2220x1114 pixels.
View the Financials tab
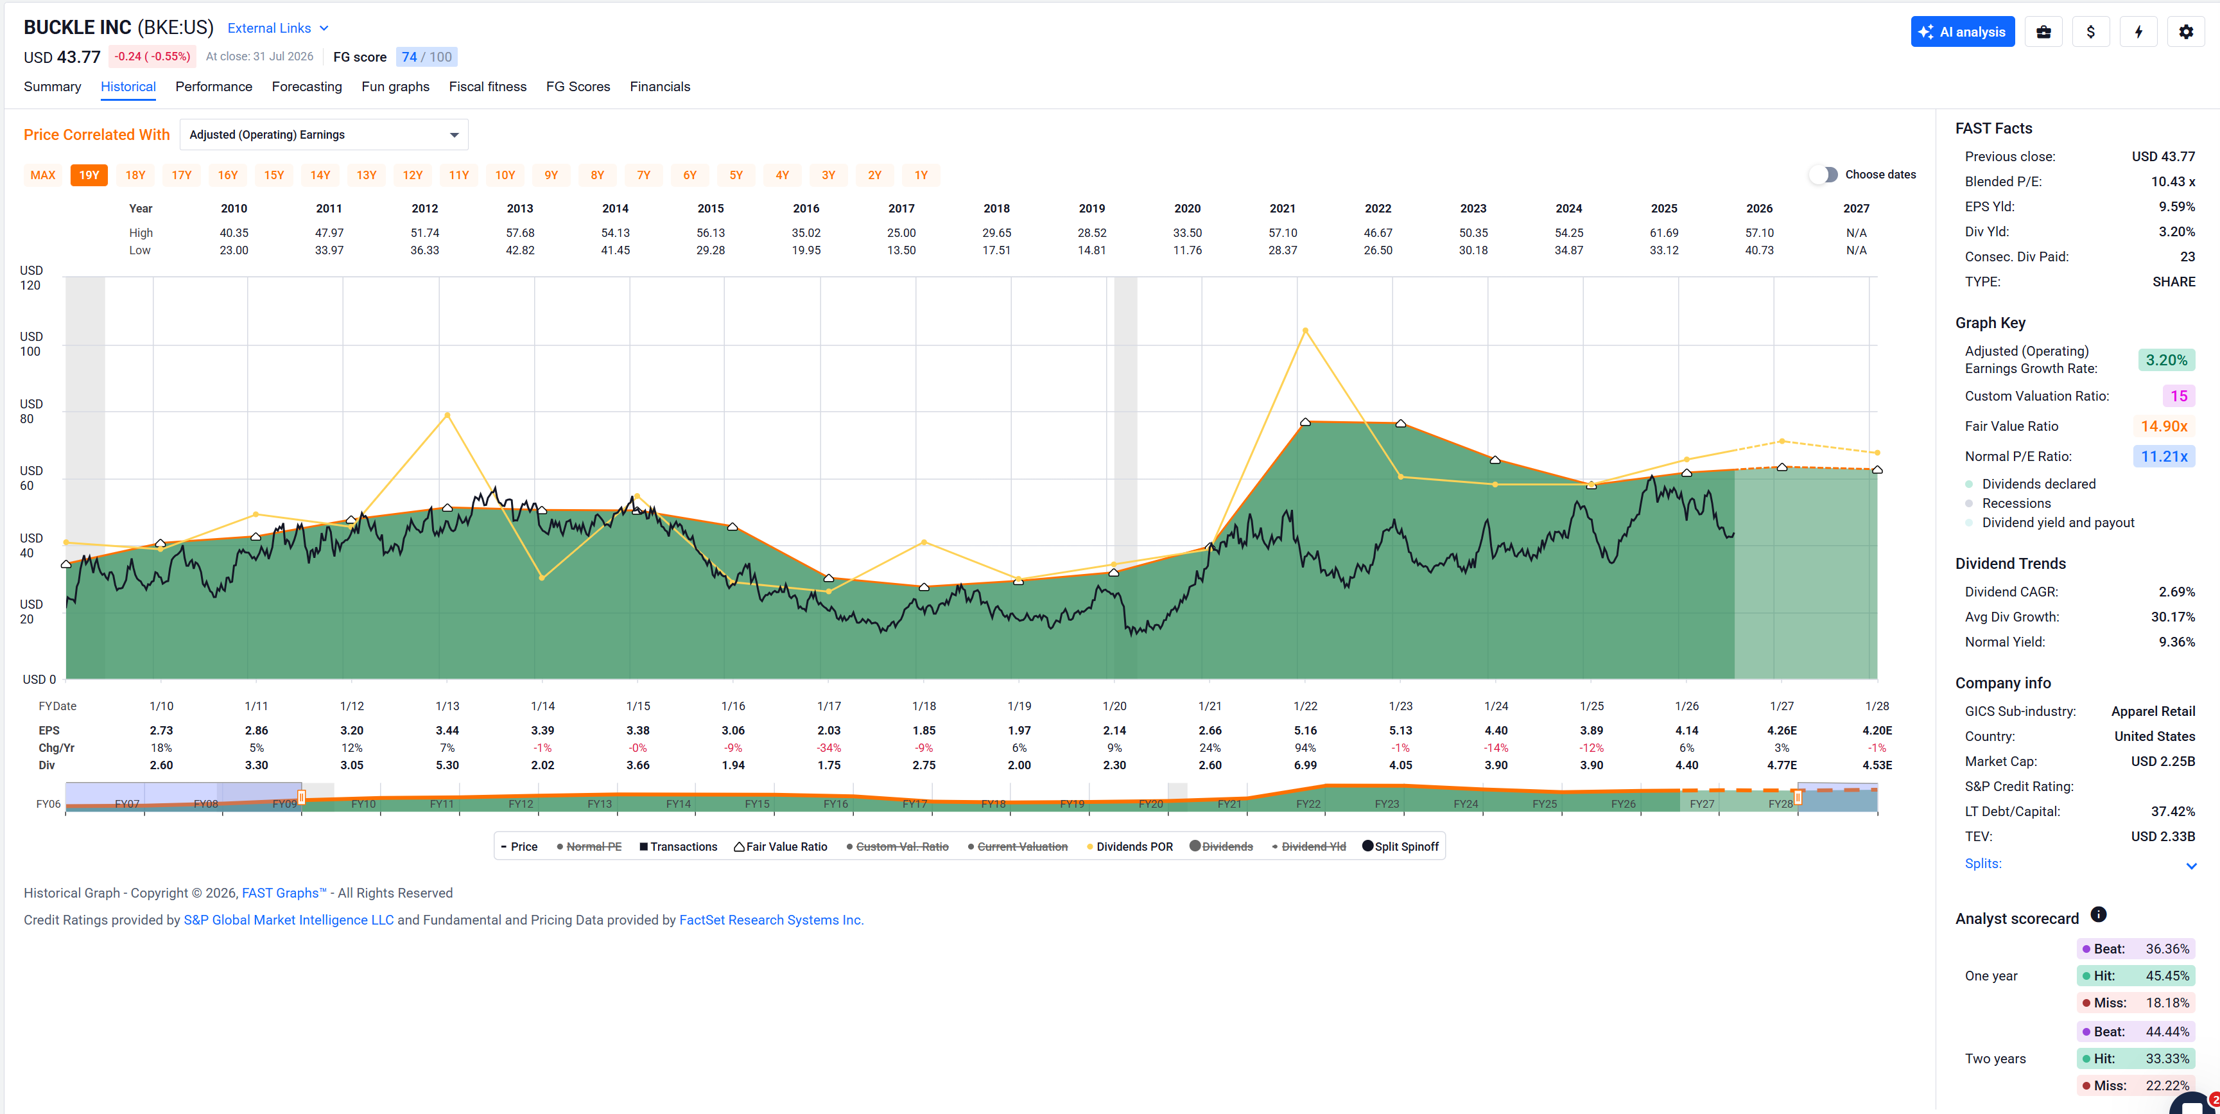[x=660, y=86]
